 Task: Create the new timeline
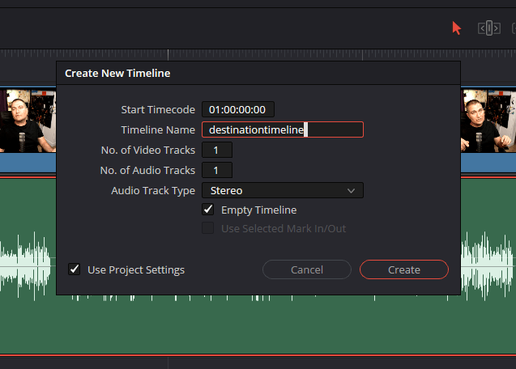click(x=404, y=269)
